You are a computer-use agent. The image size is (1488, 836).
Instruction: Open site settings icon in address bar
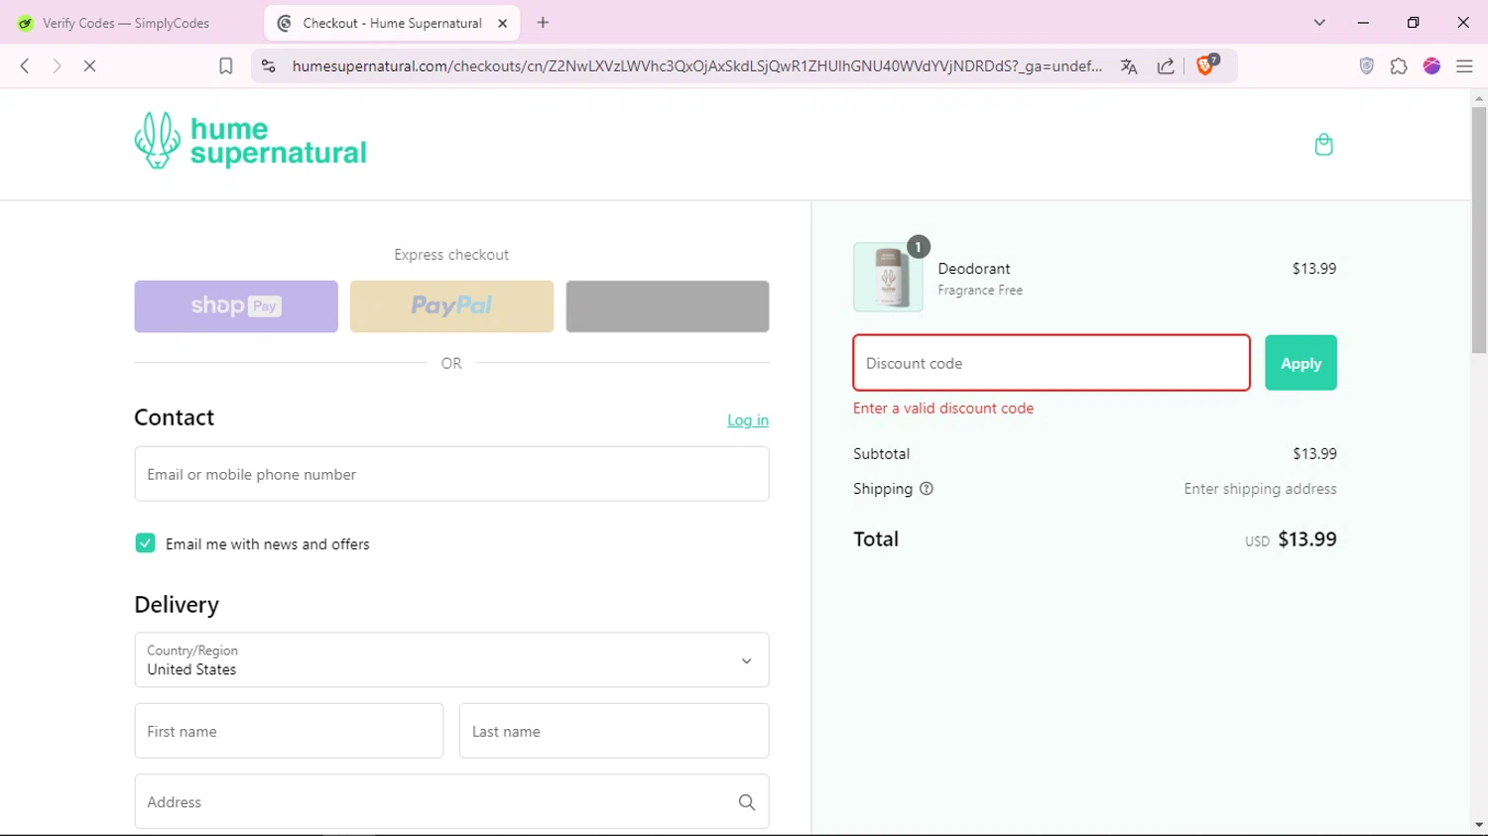tap(268, 65)
